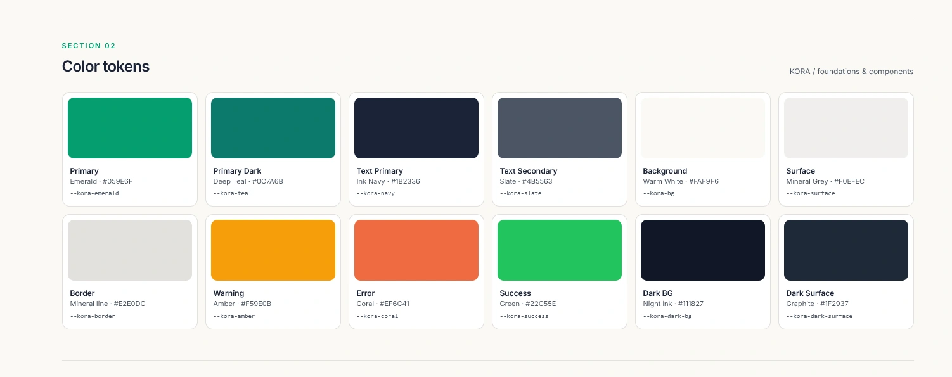Click the 'Success' card title
Viewport: 952px width, 377px height.
click(x=515, y=293)
